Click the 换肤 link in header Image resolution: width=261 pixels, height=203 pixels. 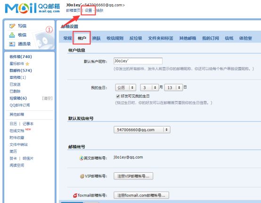click(99, 10)
